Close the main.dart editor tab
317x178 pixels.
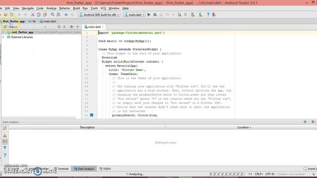(x=104, y=27)
